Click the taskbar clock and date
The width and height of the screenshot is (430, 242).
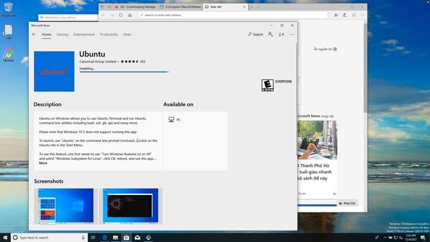[x=411, y=237]
